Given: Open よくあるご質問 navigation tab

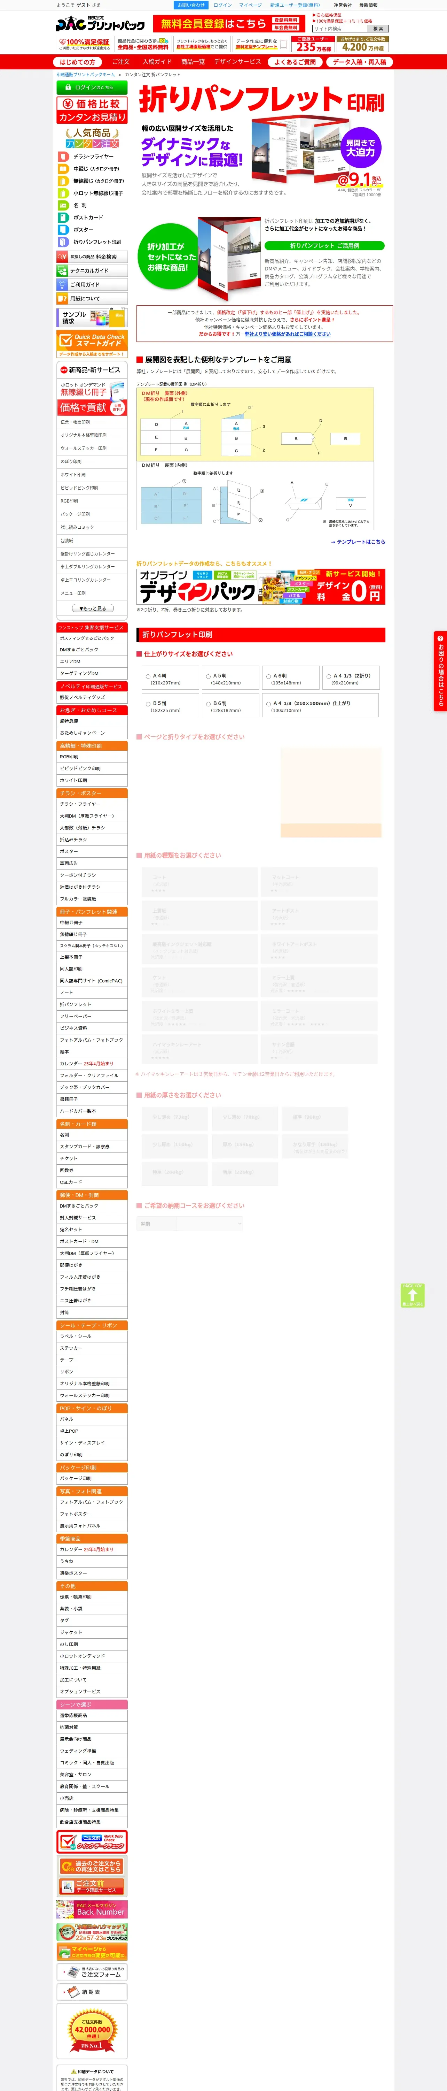Looking at the screenshot, I should click(x=295, y=62).
